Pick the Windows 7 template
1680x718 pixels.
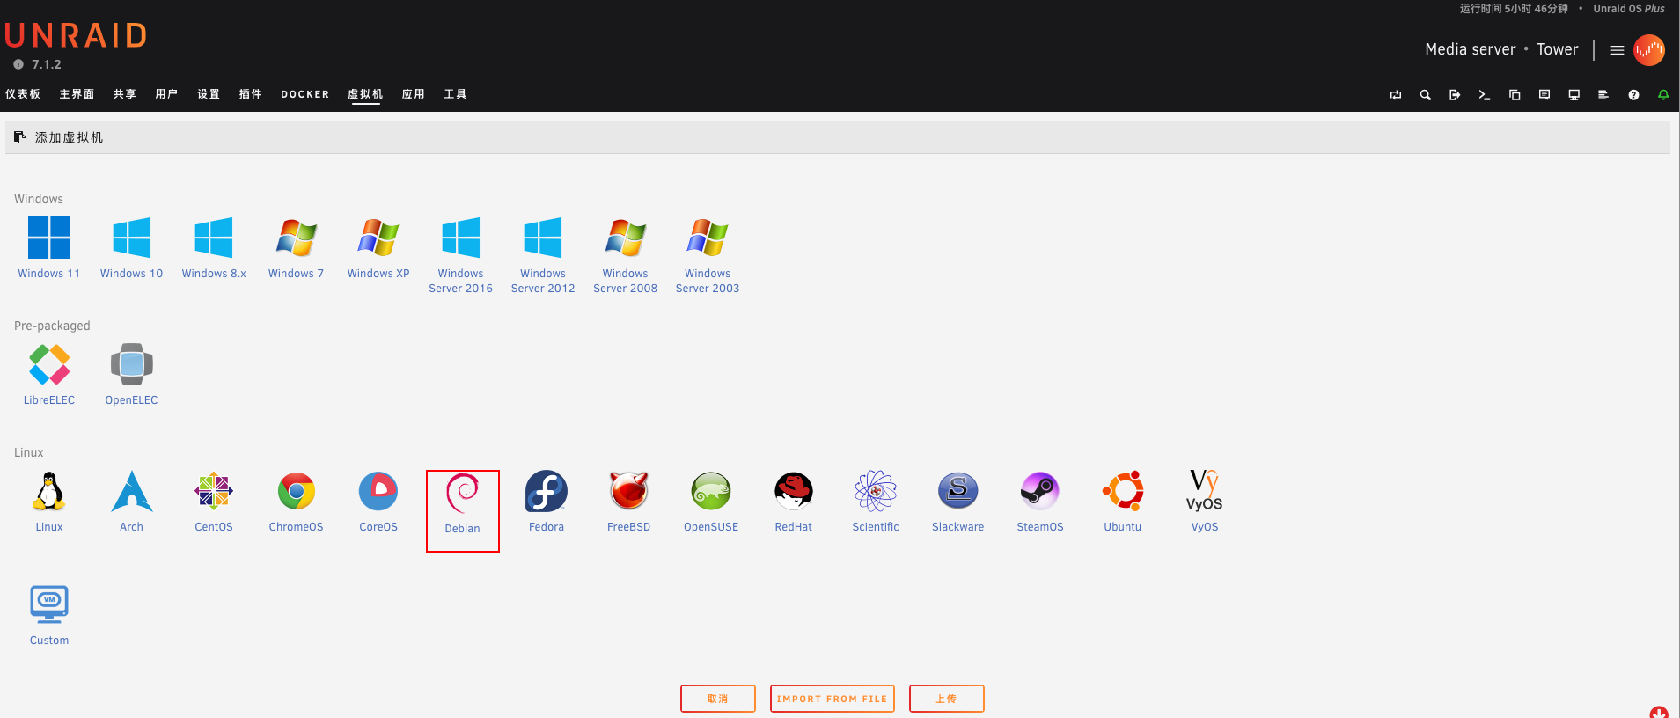coord(297,247)
